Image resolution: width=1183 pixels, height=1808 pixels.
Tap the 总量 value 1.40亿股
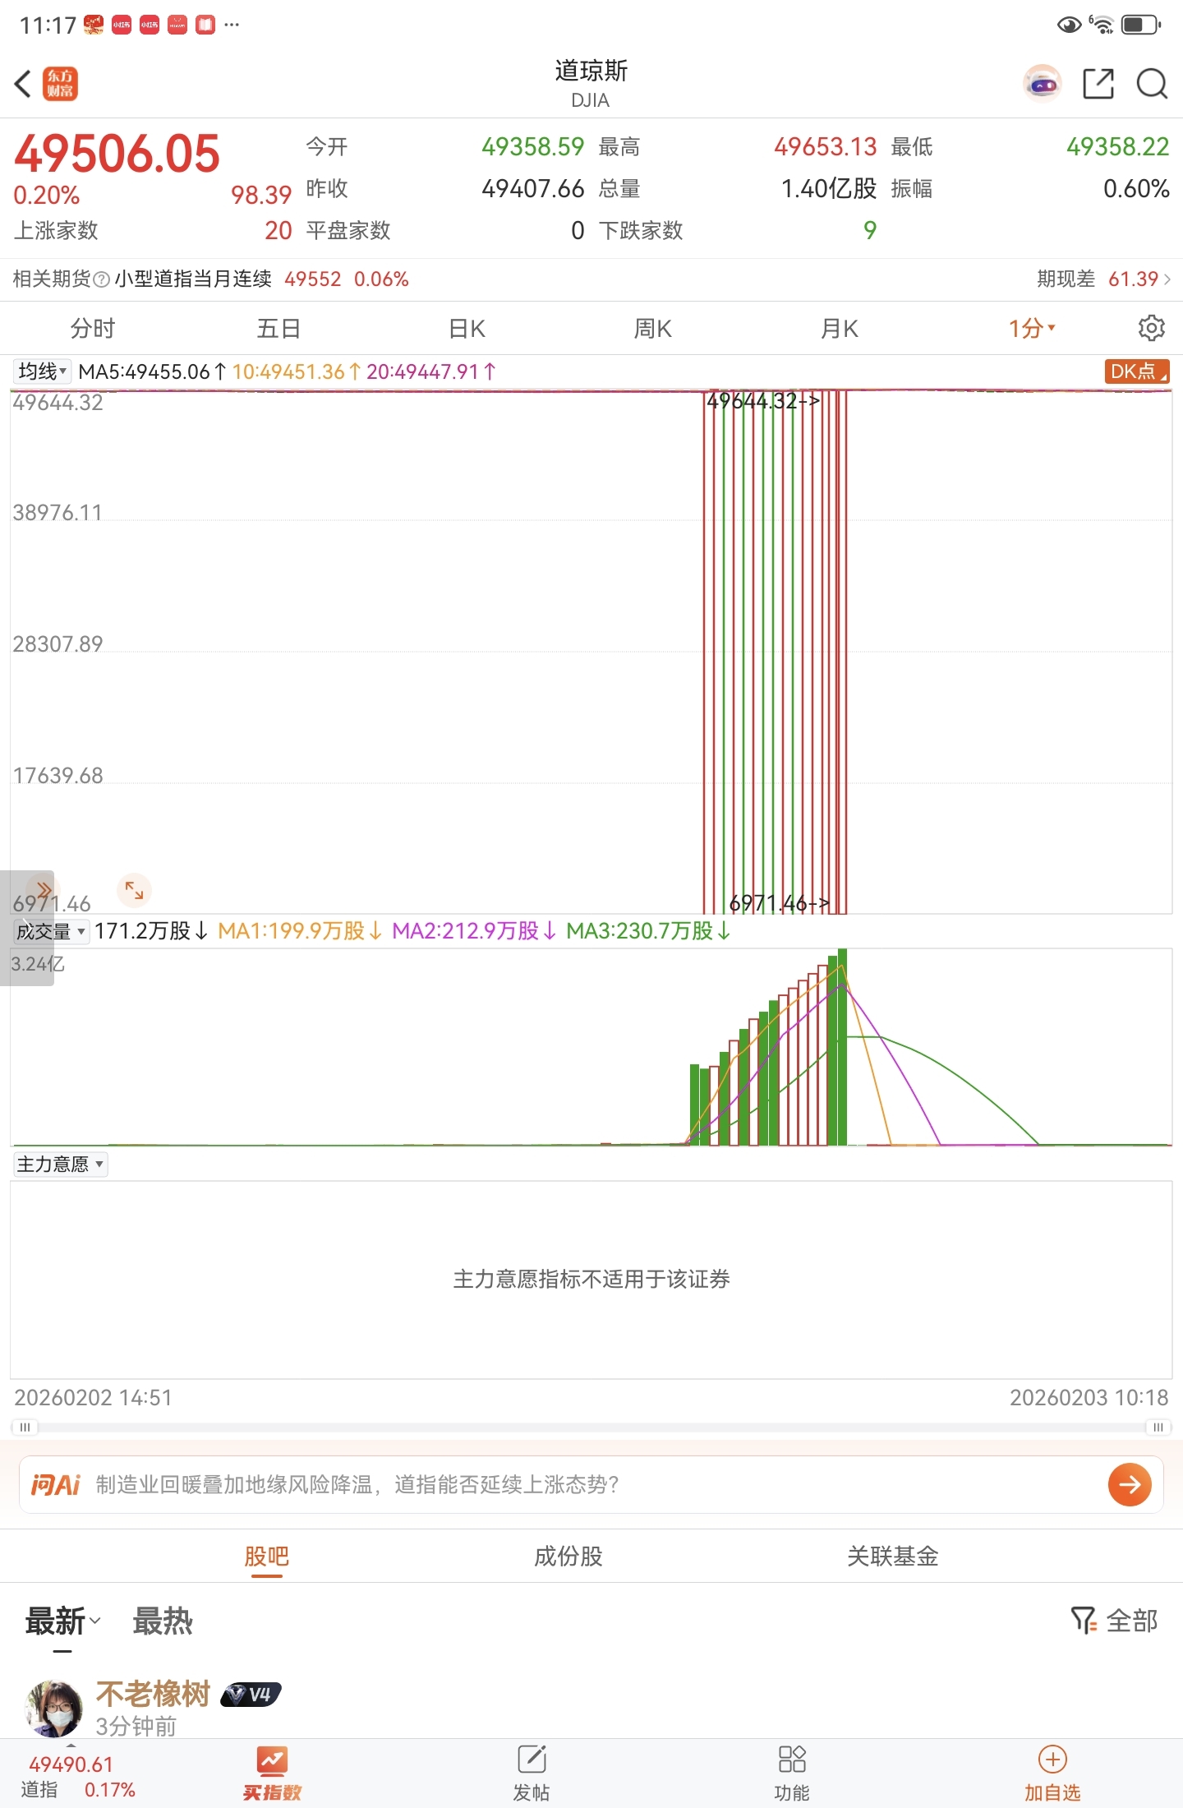pyautogui.click(x=828, y=189)
